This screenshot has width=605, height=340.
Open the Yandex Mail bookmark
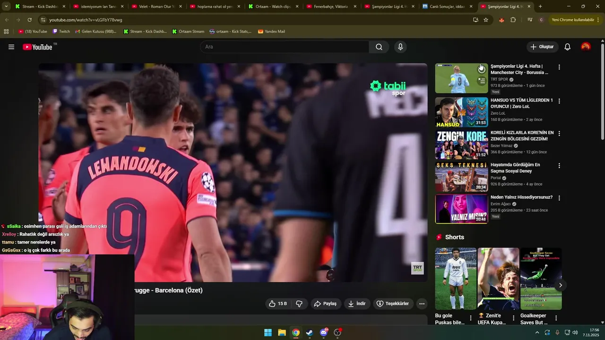click(271, 32)
